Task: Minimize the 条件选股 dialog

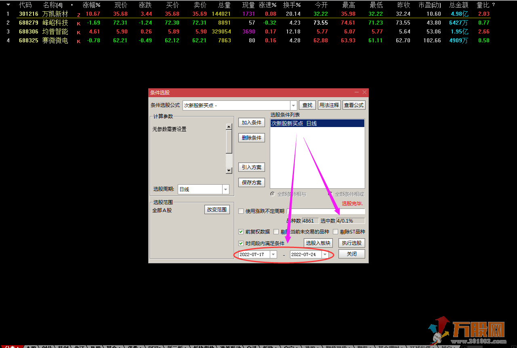Action: [357, 92]
